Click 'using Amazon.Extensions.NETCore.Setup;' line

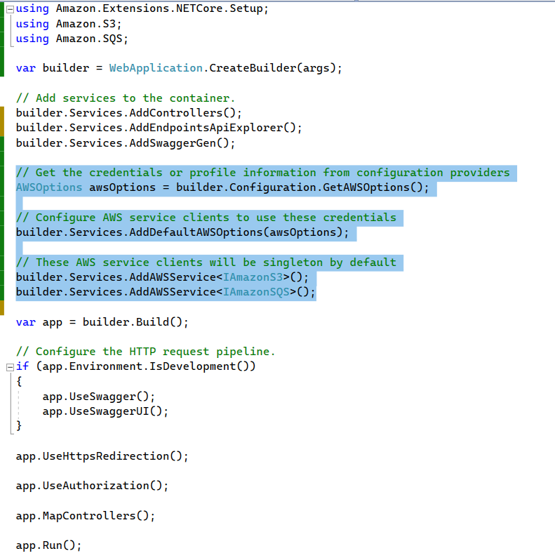142,8
